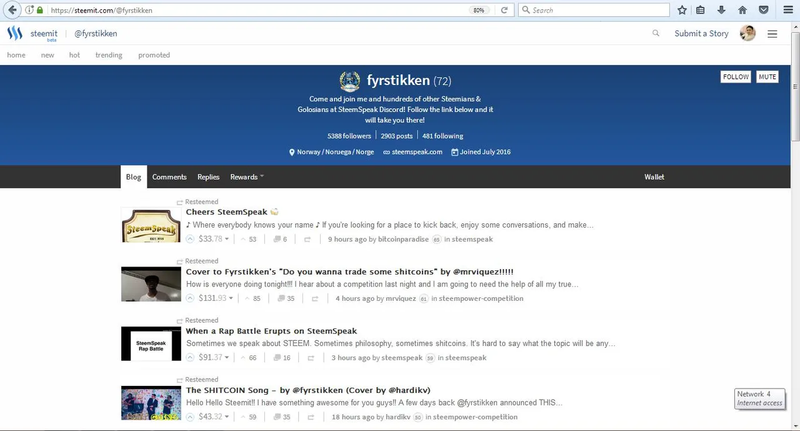Open the Rewards dropdown menu
The image size is (800, 431).
tap(247, 177)
